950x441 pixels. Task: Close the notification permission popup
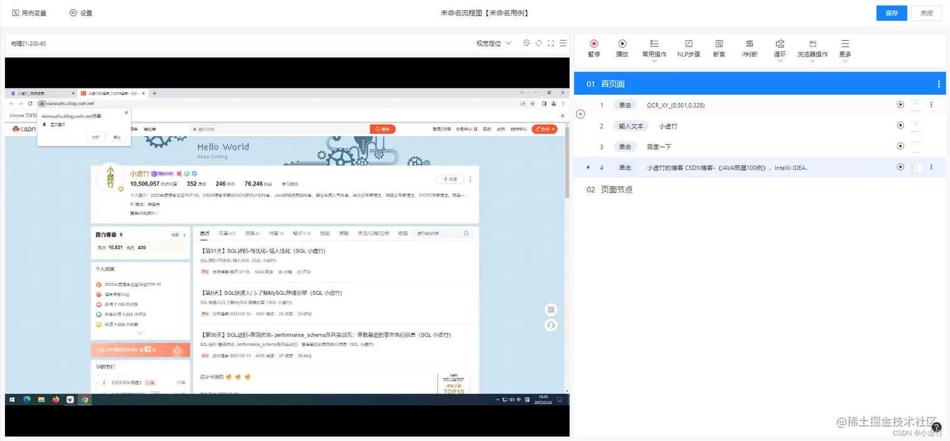pos(126,113)
